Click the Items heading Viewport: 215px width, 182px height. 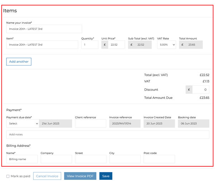coord(10,11)
